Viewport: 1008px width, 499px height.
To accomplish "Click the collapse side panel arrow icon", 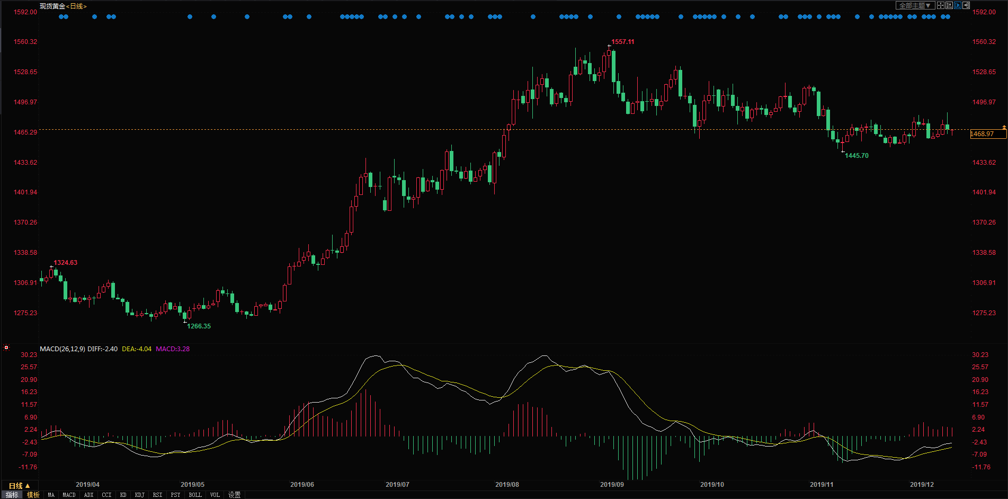I will coord(966,5).
